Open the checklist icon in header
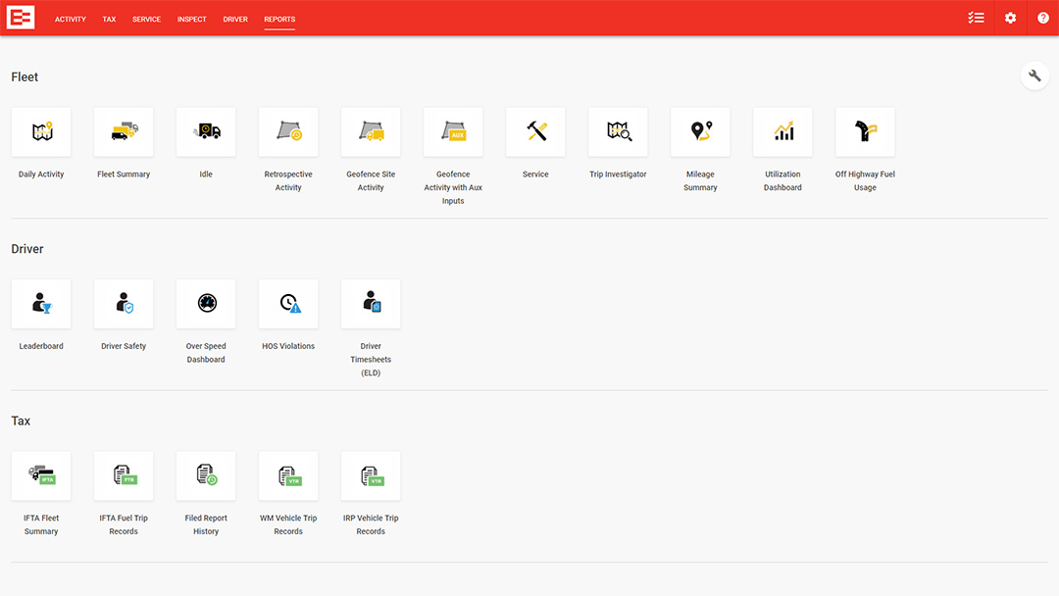 (x=976, y=18)
